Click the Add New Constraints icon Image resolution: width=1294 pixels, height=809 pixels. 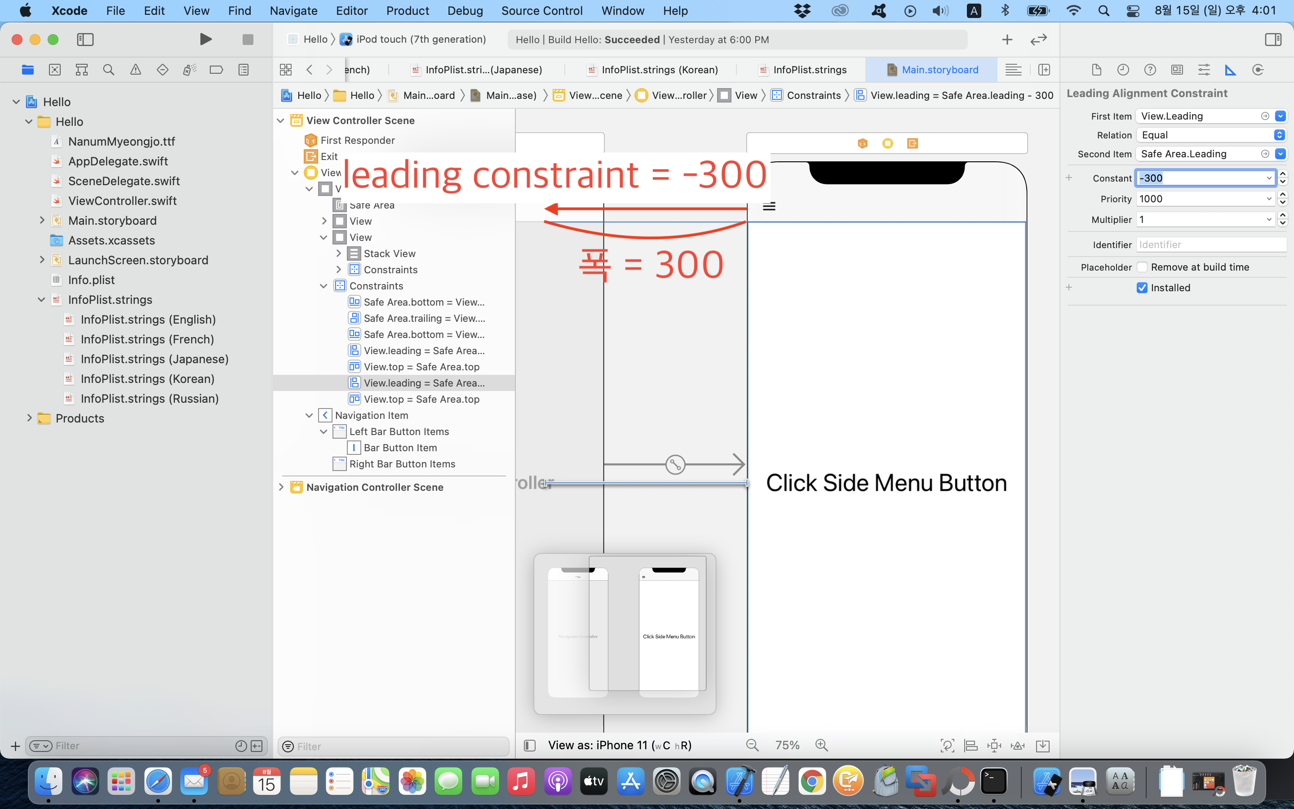point(994,745)
